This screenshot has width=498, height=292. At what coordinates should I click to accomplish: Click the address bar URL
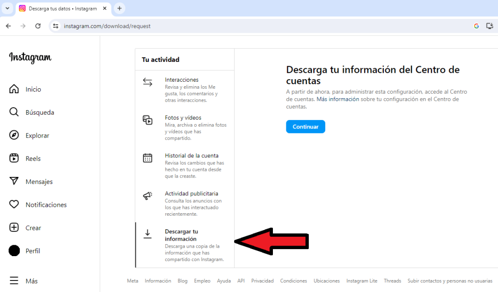tap(107, 26)
